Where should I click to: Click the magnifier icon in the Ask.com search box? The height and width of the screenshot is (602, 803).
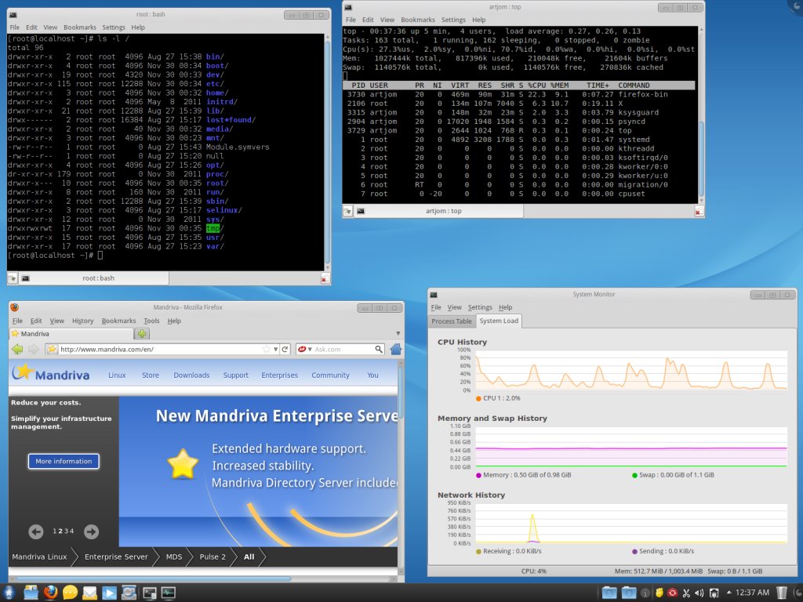[380, 349]
